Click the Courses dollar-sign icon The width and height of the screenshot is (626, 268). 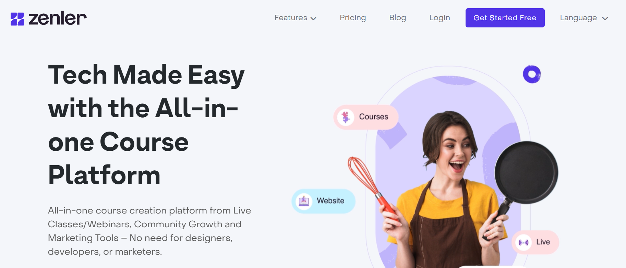346,117
